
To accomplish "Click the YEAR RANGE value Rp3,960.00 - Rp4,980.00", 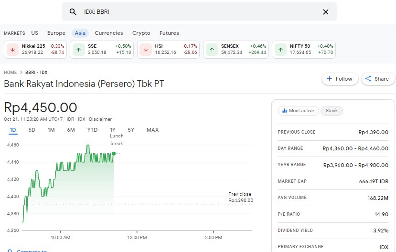I will point(356,165).
